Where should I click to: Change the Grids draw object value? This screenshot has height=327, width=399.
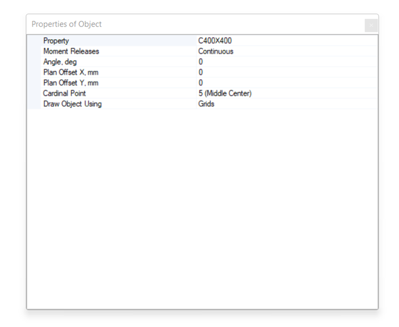pyautogui.click(x=287, y=104)
